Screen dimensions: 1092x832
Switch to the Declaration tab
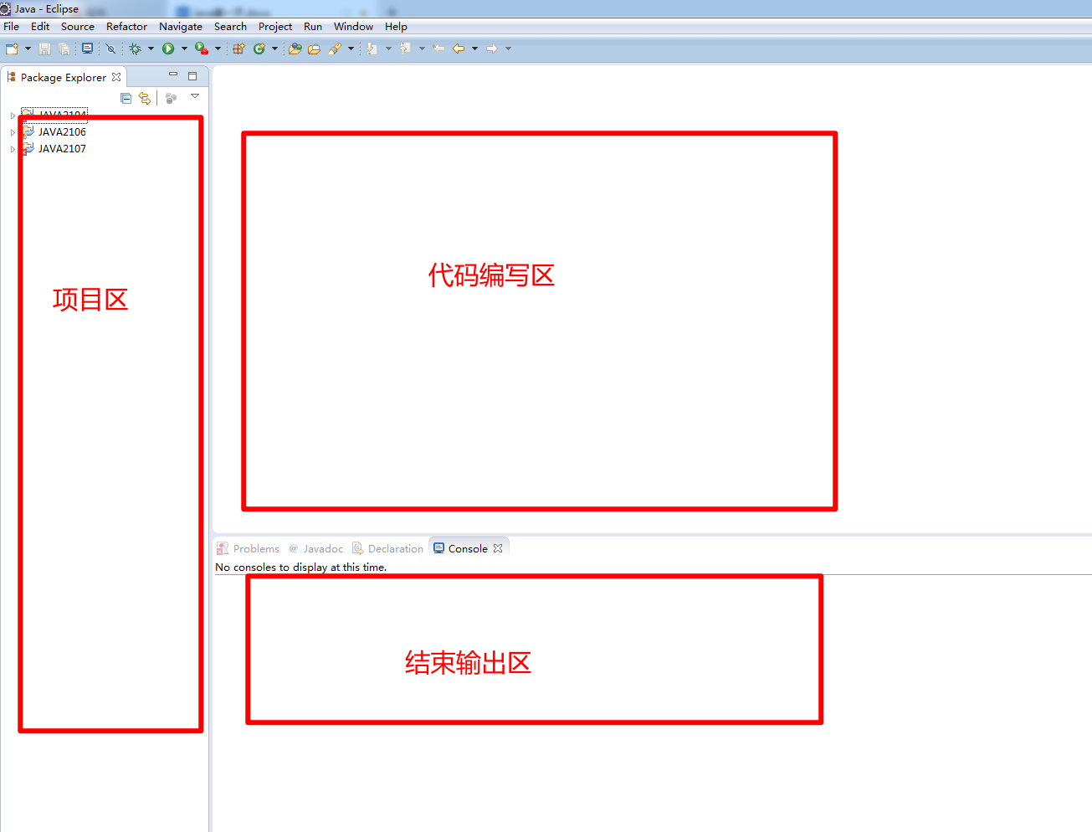coord(388,548)
